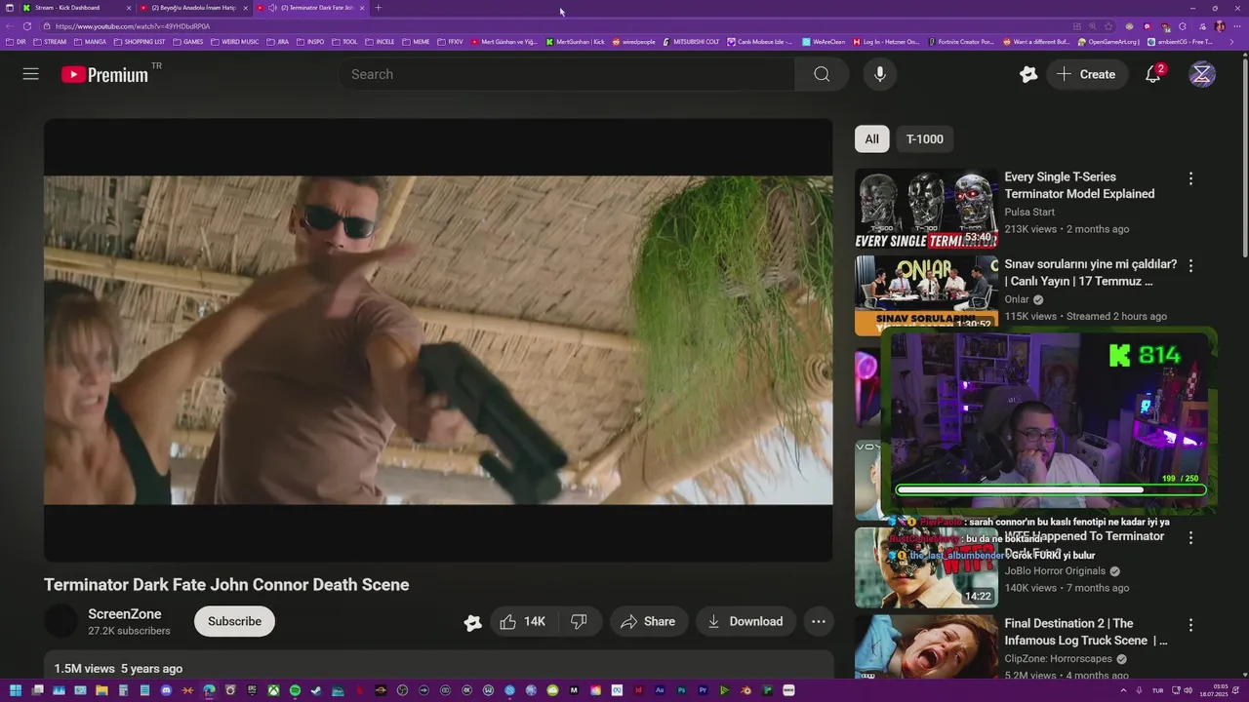Open the notifications bell

1152,74
